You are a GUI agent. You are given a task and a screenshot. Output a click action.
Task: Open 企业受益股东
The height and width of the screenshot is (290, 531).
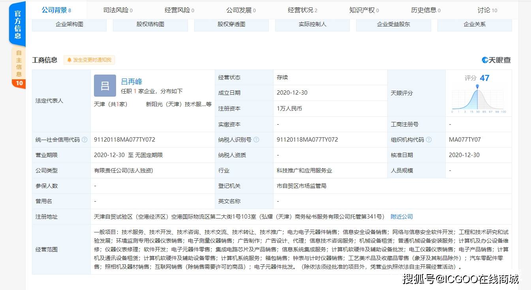(394, 24)
